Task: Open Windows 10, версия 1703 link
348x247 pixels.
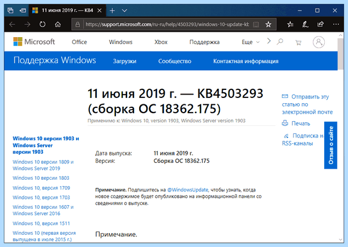Action: point(41,198)
